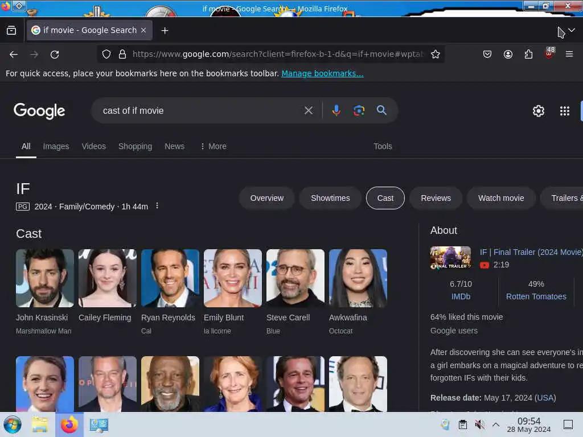The width and height of the screenshot is (583, 437).
Task: Open the Firefox account menu
Action: pos(508,54)
